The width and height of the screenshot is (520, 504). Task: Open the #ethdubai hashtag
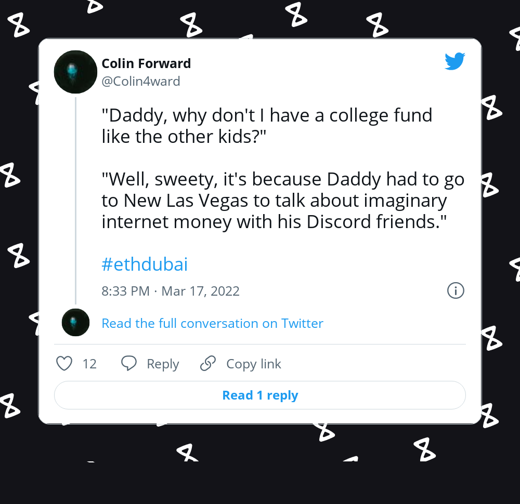pyautogui.click(x=145, y=264)
